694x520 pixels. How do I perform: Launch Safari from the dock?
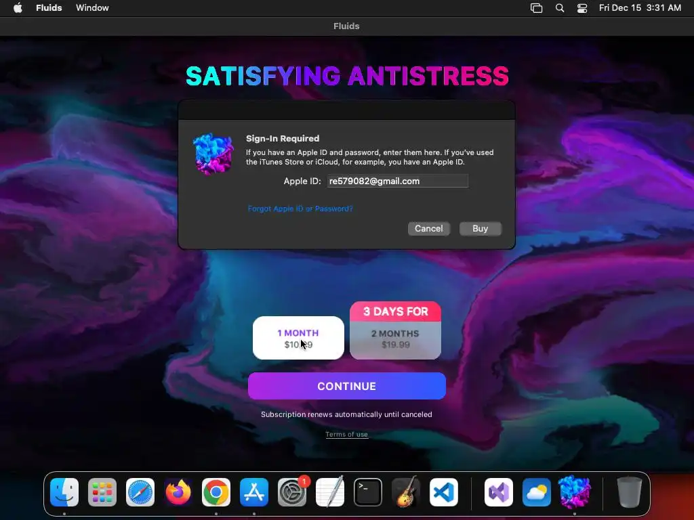point(140,492)
